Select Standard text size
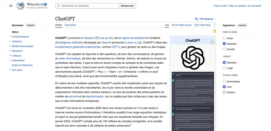Viewport: 271px width, 131px height. coord(224,44)
